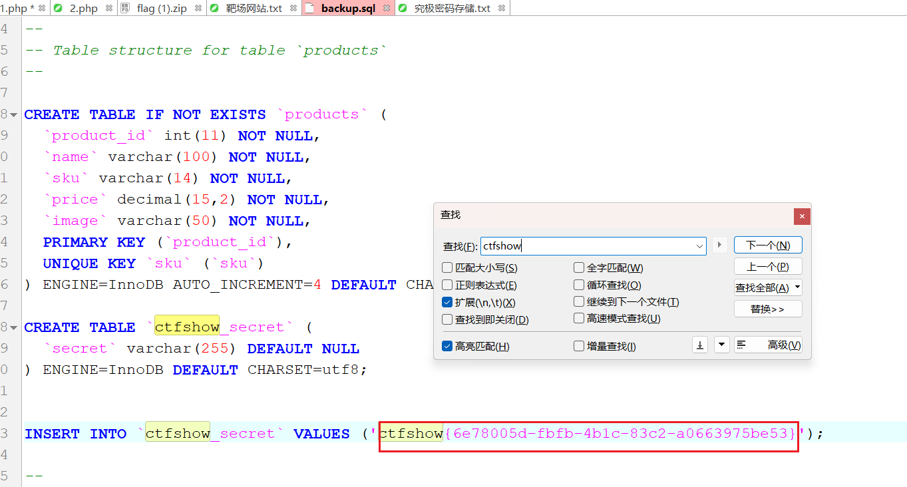Enable 高速模式查找(U) option

617,320
